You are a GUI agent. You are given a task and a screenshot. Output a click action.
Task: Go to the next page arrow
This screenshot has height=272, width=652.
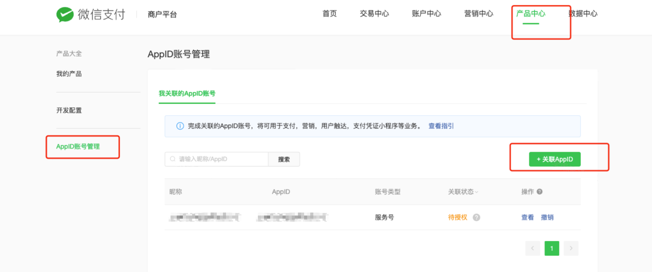pyautogui.click(x=571, y=248)
